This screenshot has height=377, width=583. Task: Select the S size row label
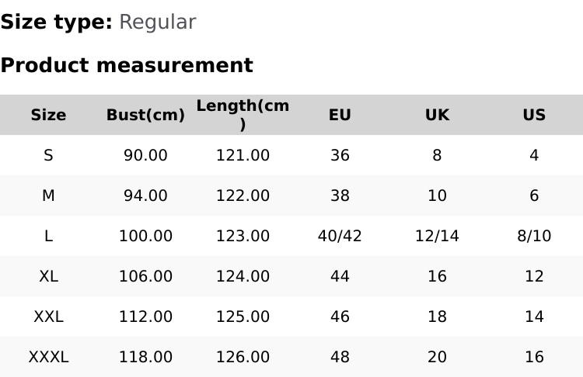[48, 155]
